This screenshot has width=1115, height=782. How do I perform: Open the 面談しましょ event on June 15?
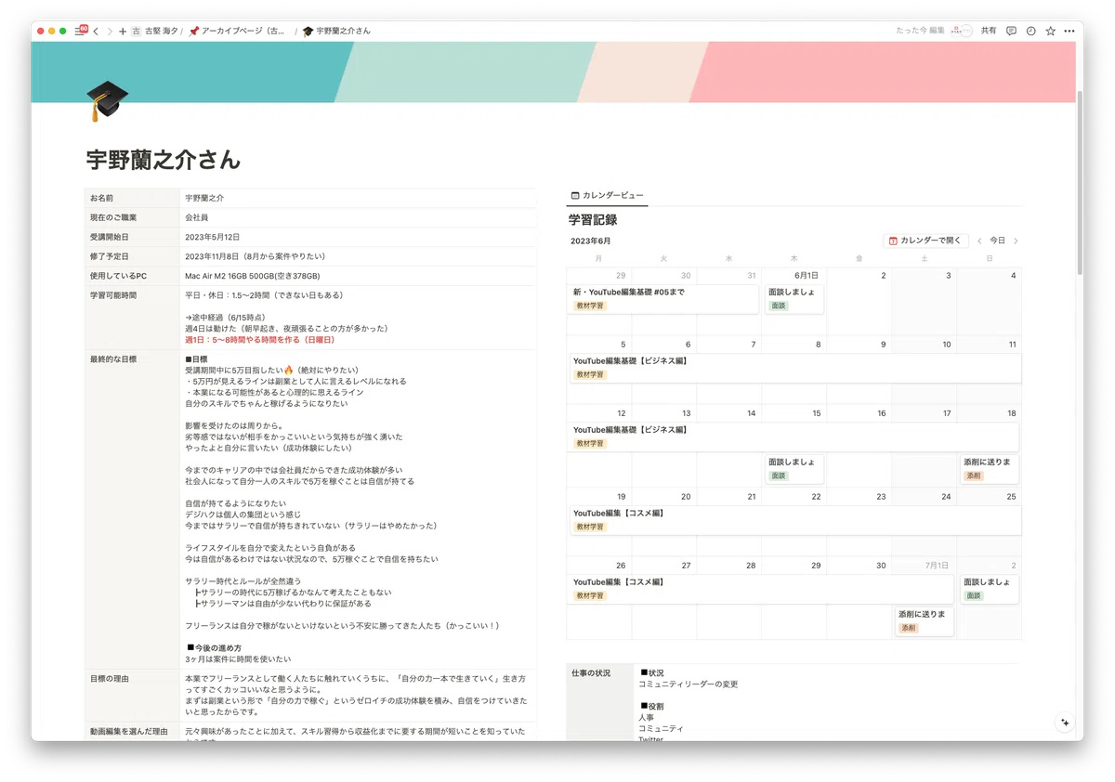[x=794, y=469]
